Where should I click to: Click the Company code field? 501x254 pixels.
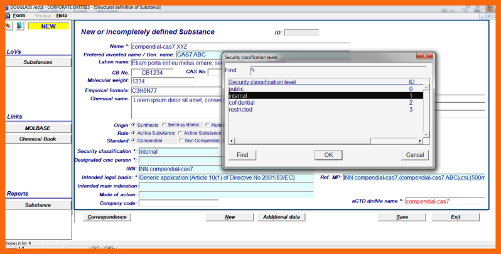tap(178, 203)
